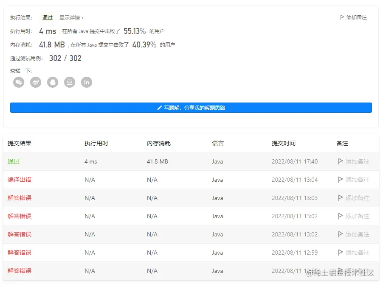Image resolution: width=383 pixels, height=286 pixels.
Task: Click timestamp 2022/08/11 13:03
Action: tap(295, 198)
